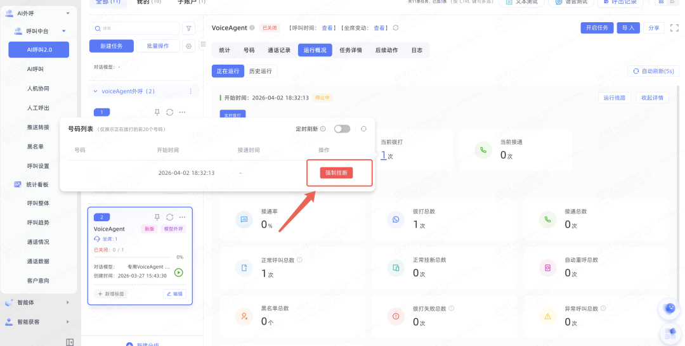Image resolution: width=685 pixels, height=346 pixels.
Task: Enter fullscreen using the expand icon
Action: [x=674, y=28]
